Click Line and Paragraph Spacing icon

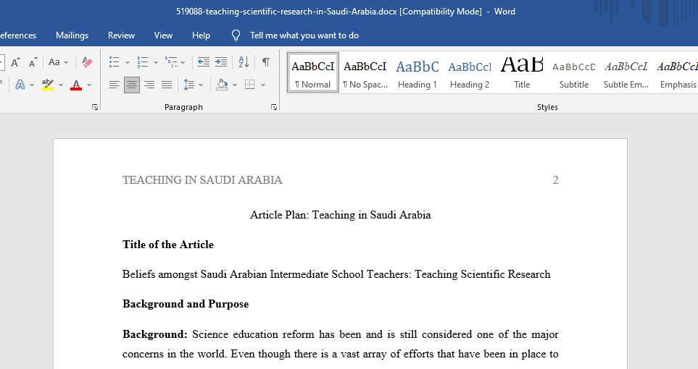[x=188, y=85]
